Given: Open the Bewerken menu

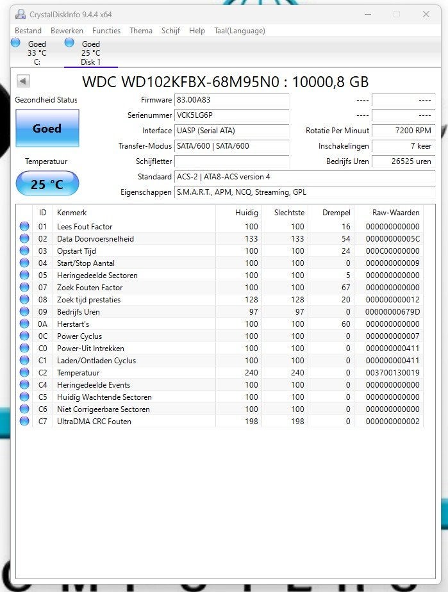Looking at the screenshot, I should pyautogui.click(x=67, y=31).
